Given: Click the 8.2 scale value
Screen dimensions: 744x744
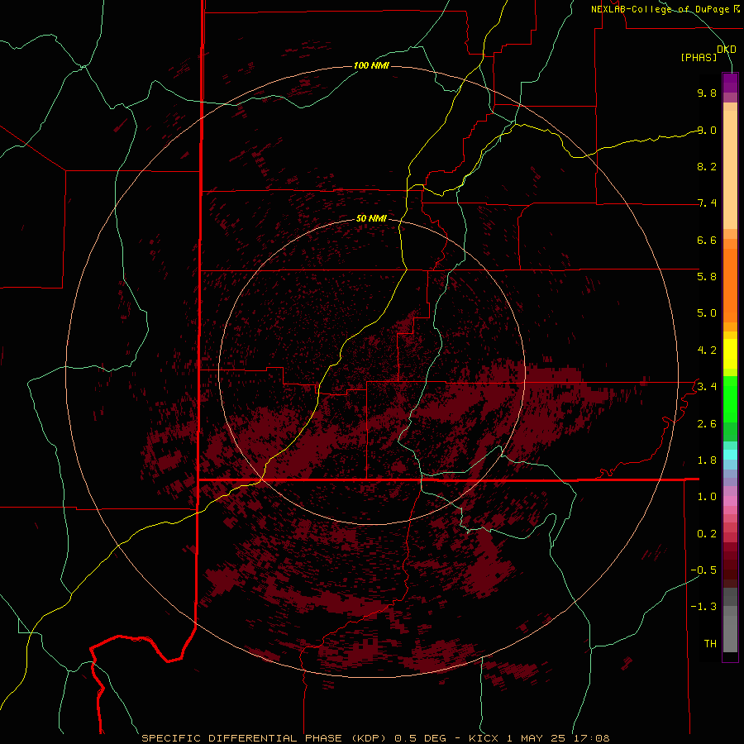Looking at the screenshot, I should pyautogui.click(x=707, y=166).
